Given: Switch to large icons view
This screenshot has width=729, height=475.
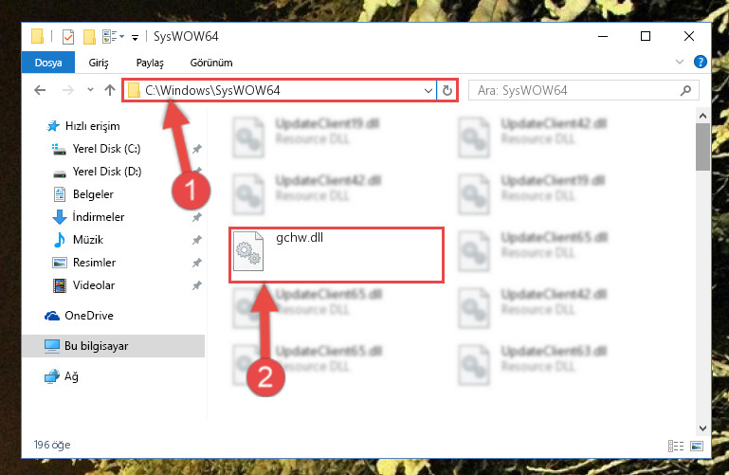Looking at the screenshot, I should point(697,447).
